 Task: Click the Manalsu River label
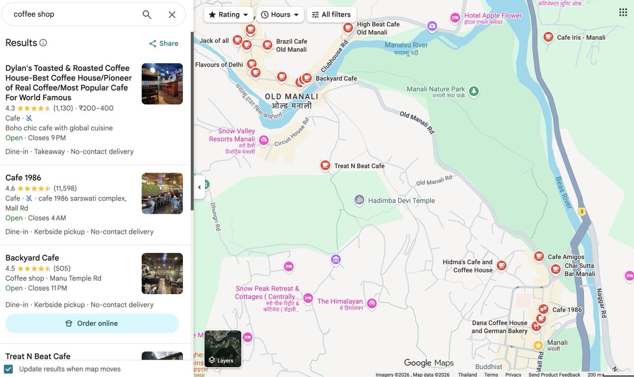click(406, 45)
